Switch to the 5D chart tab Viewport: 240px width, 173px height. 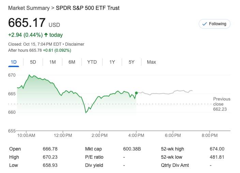click(33, 62)
